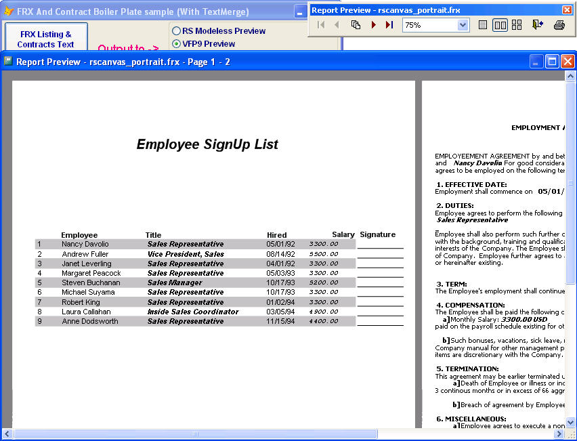
Task: Click the 6. MISCELLANEOUS heading
Action: (x=471, y=419)
